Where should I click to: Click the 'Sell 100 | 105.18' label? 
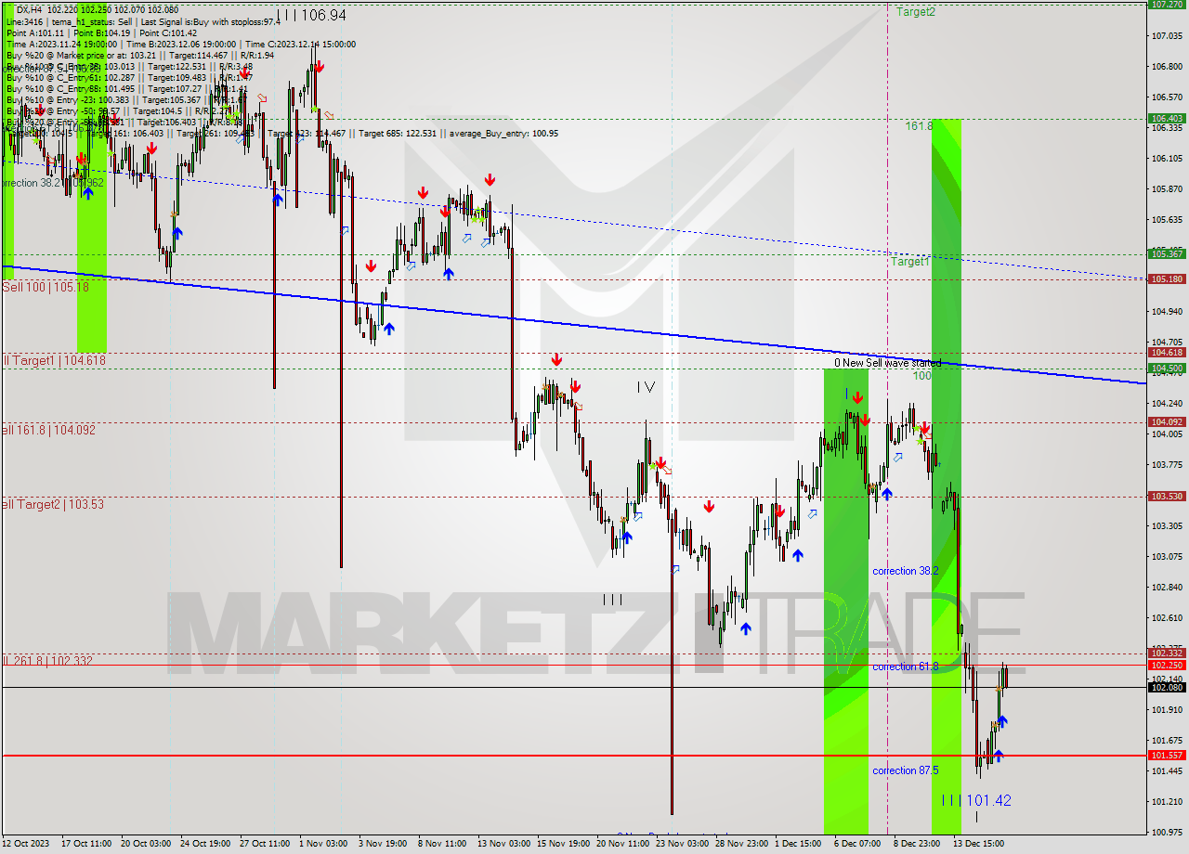click(x=46, y=288)
